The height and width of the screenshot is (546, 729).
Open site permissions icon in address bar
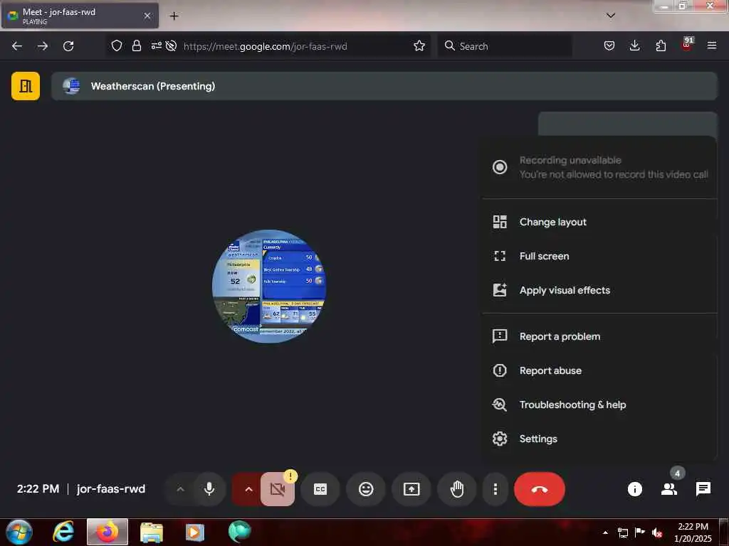[156, 45]
